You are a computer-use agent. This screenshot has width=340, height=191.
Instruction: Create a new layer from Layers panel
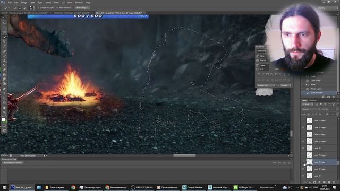tap(329, 183)
